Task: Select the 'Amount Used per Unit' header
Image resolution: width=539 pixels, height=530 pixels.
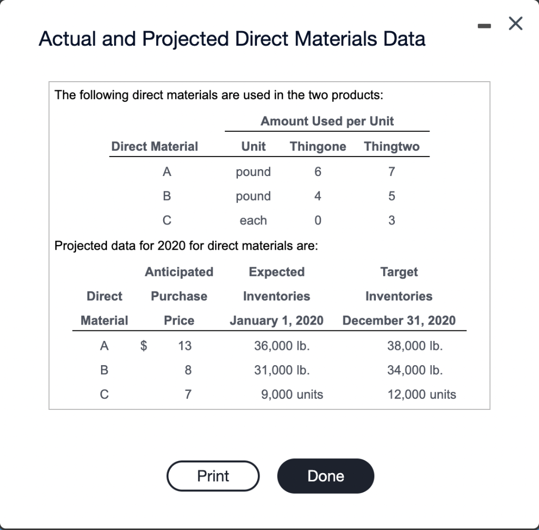Action: pos(327,121)
